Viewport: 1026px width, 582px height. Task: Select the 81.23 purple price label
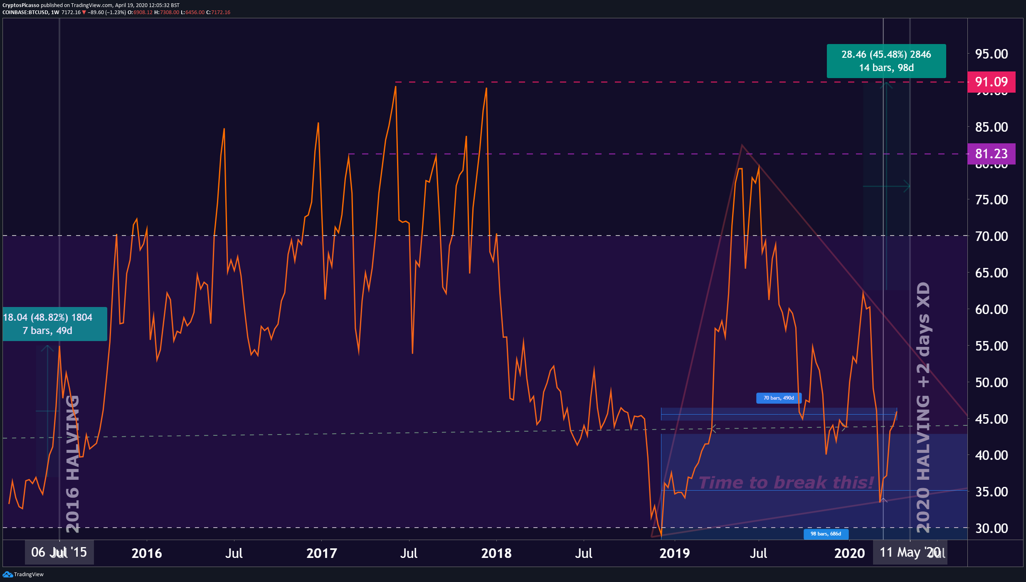(991, 154)
